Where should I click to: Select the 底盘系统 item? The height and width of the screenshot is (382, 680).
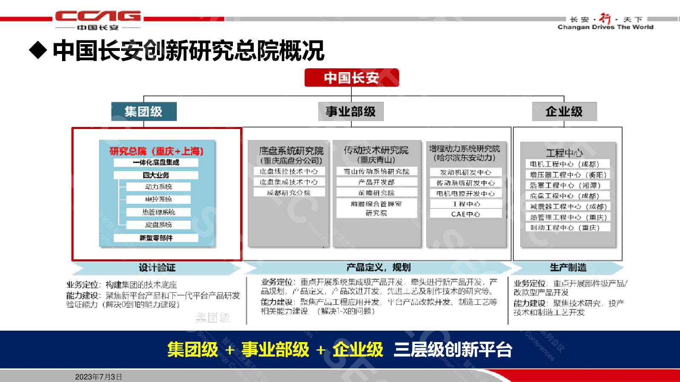coord(159,225)
